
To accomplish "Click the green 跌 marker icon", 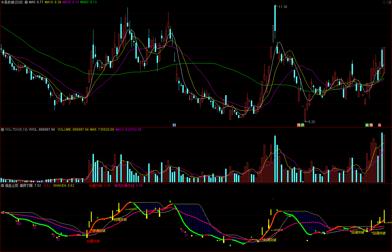I will tap(303, 125).
